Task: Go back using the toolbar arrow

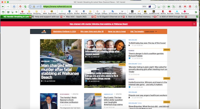Action: pyautogui.click(x=3, y=6)
